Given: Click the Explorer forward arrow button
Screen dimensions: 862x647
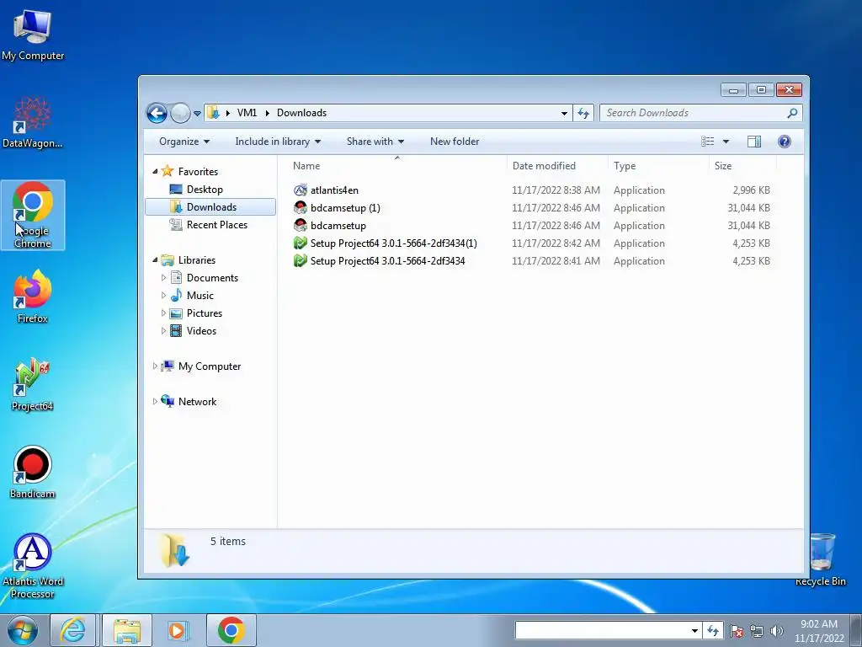Looking at the screenshot, I should coord(180,114).
